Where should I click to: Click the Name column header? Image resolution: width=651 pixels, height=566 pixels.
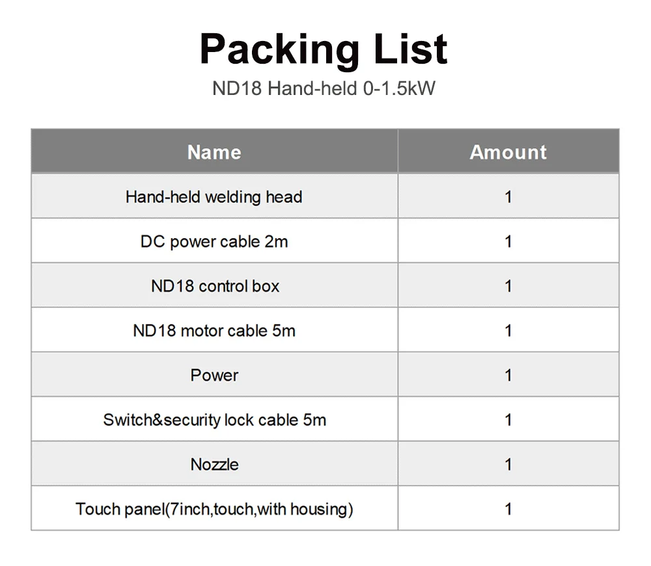pyautogui.click(x=214, y=152)
